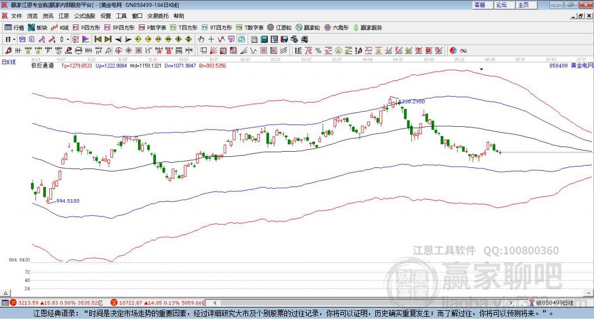Open the 文件 menu
The image size is (594, 319).
point(17,16)
